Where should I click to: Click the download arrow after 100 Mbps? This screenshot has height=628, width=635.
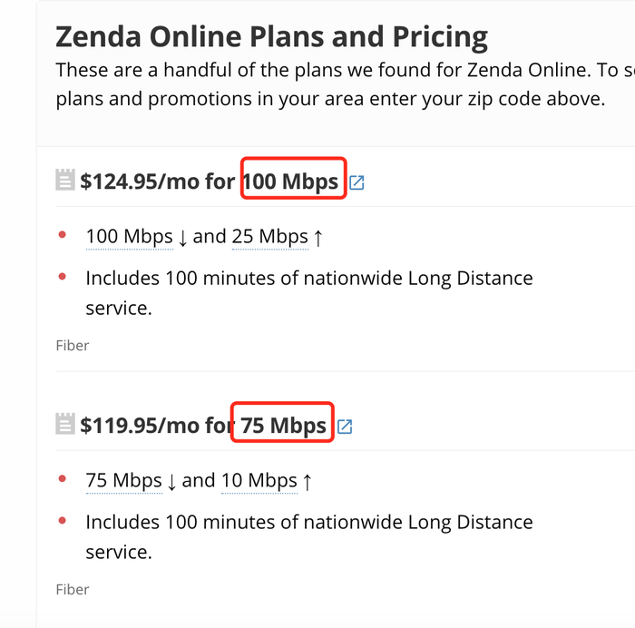click(182, 238)
